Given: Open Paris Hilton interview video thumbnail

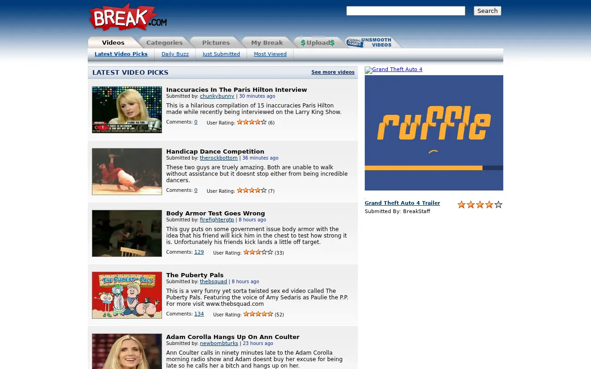Looking at the screenshot, I should tap(127, 110).
